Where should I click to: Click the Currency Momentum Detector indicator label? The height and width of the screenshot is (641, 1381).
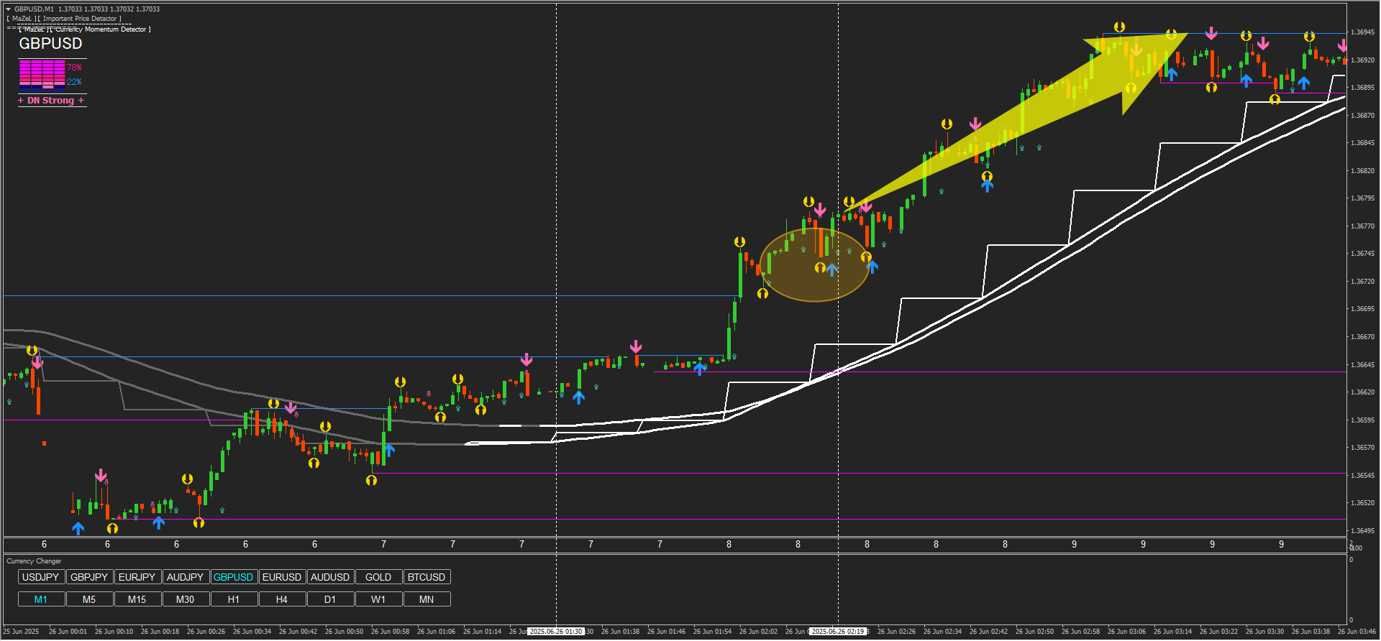[x=85, y=29]
